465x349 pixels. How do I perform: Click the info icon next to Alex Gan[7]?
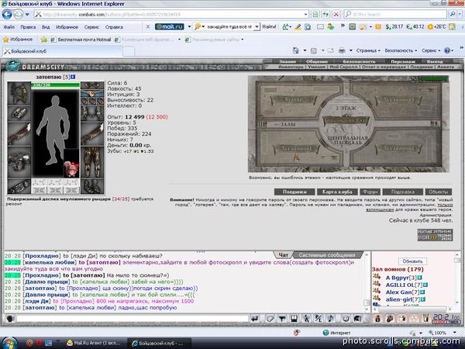pos(423,292)
